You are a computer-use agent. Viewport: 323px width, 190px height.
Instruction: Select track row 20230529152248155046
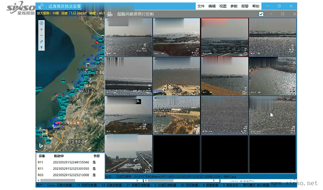click(x=71, y=162)
